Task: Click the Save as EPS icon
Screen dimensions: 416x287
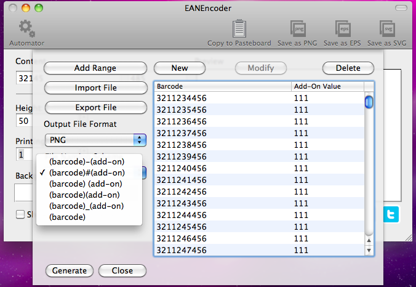Action: point(343,29)
